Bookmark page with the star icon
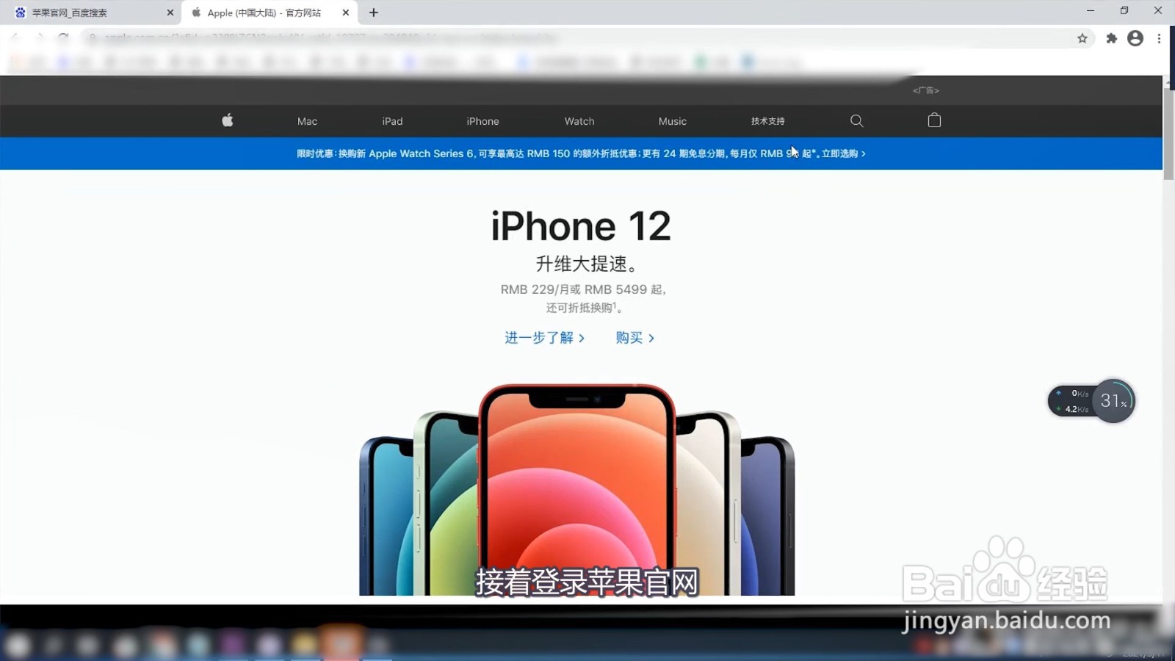 (x=1082, y=38)
